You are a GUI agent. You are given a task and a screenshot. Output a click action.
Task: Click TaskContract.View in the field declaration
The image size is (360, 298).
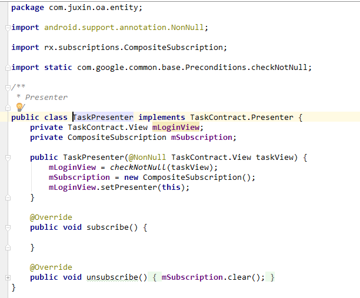pyautogui.click(x=108, y=128)
